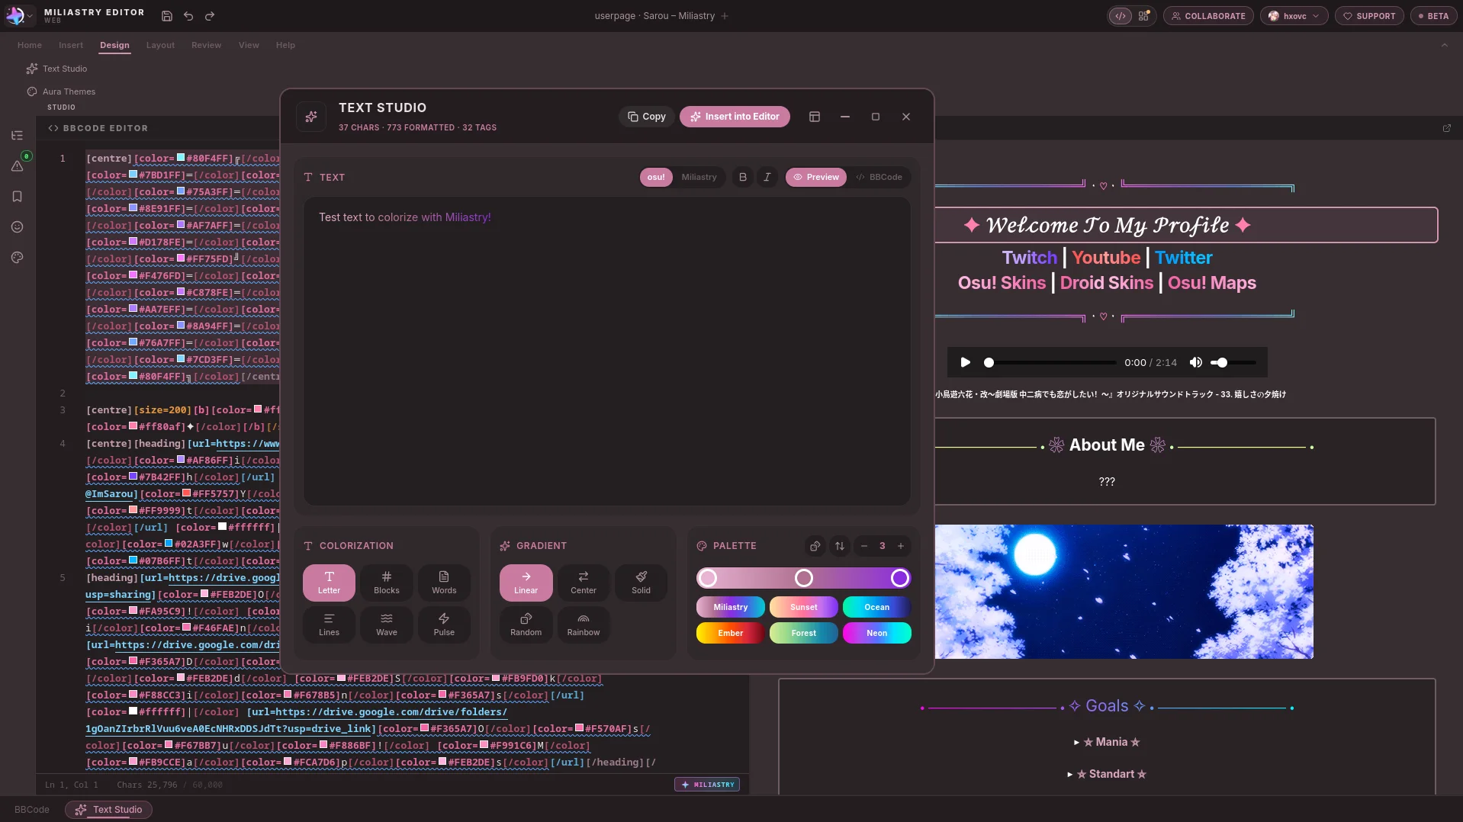Screen dimensions: 1463x822
Task: Click Insert into Editor button
Action: [735, 117]
